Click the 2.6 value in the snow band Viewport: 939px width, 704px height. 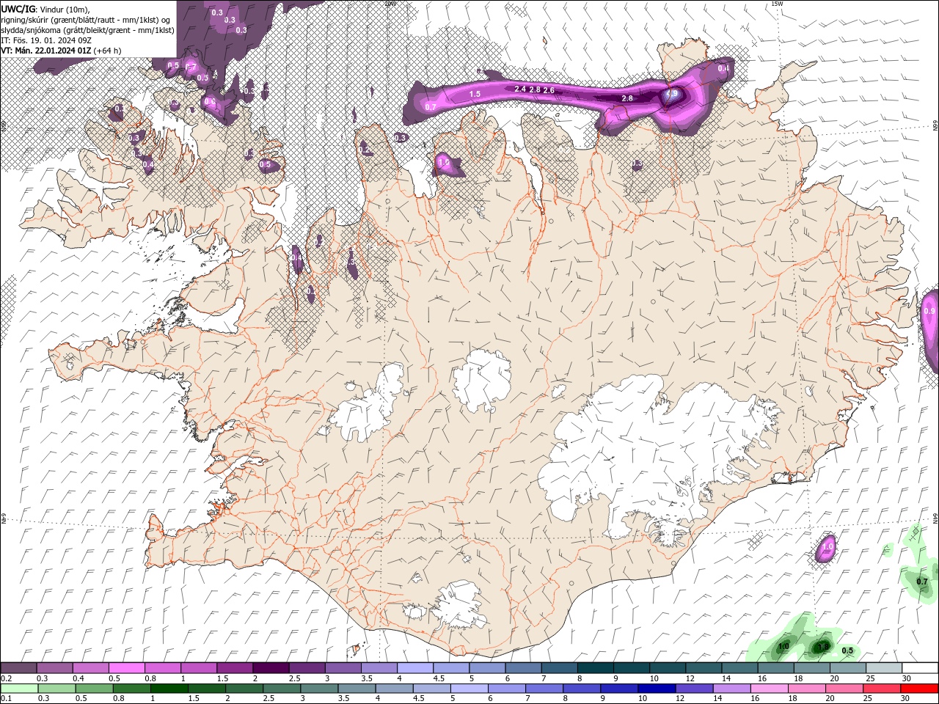pos(549,90)
